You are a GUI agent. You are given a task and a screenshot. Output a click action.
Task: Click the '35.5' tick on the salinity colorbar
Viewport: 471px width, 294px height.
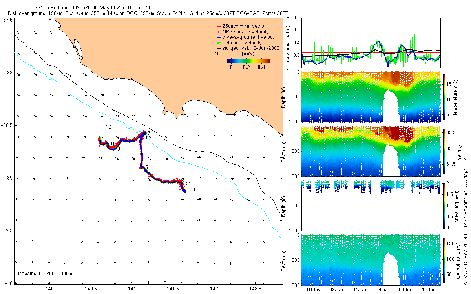(451, 133)
